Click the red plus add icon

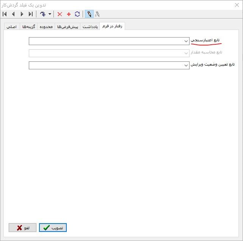click(x=69, y=14)
